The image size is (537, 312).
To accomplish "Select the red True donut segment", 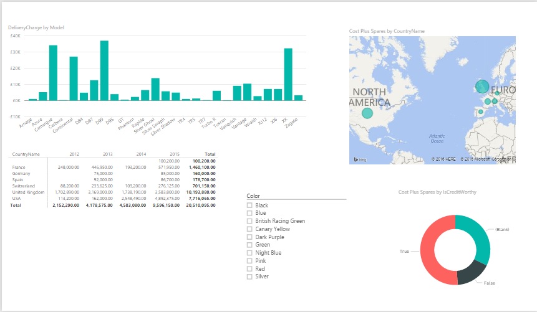I will coord(431,252).
